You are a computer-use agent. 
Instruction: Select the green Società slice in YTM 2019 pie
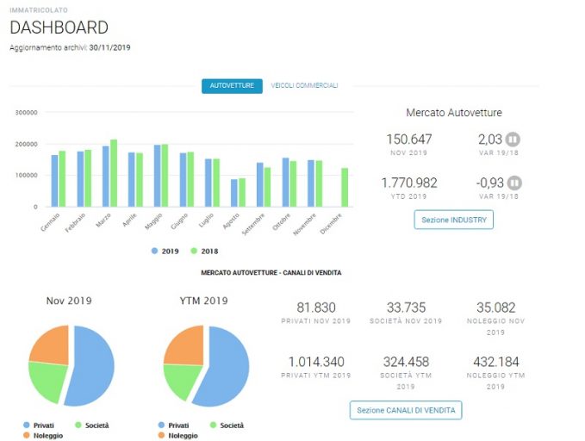point(181,379)
